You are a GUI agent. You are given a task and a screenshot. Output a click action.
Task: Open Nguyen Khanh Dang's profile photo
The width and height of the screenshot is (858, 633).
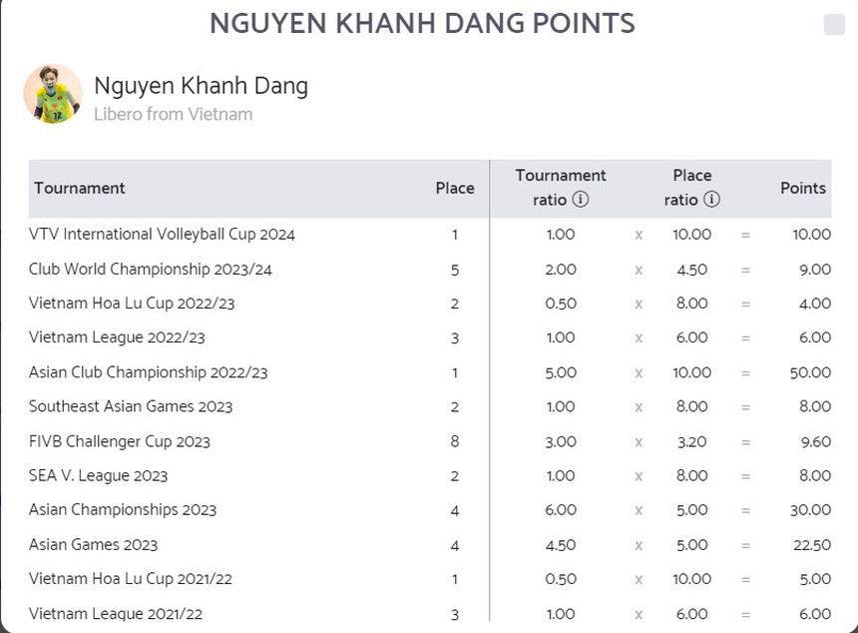click(x=53, y=94)
